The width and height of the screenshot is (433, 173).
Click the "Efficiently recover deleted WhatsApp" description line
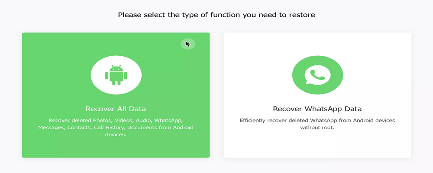(317, 121)
